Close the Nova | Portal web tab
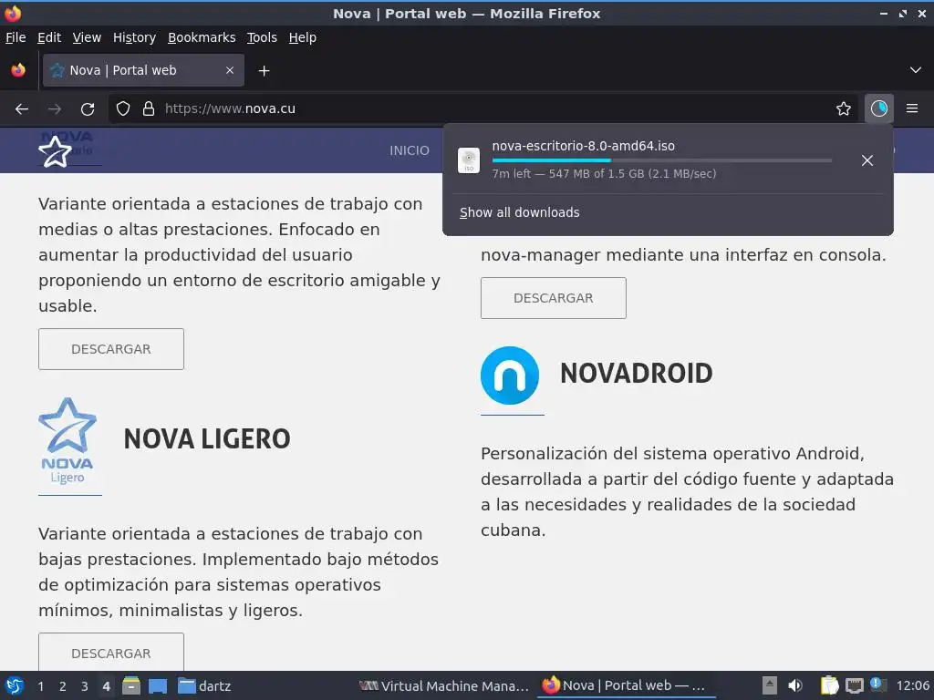This screenshot has width=934, height=700. pos(230,70)
